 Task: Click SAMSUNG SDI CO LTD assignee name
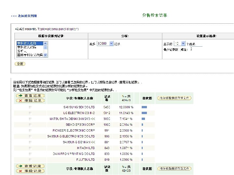(79, 107)
